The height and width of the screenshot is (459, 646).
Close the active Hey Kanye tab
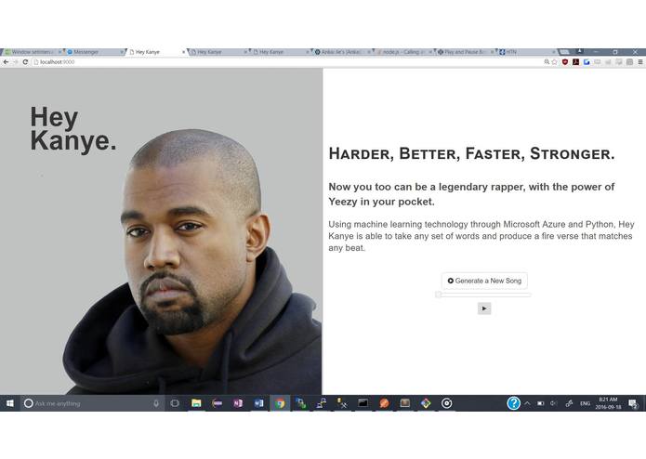click(x=184, y=52)
